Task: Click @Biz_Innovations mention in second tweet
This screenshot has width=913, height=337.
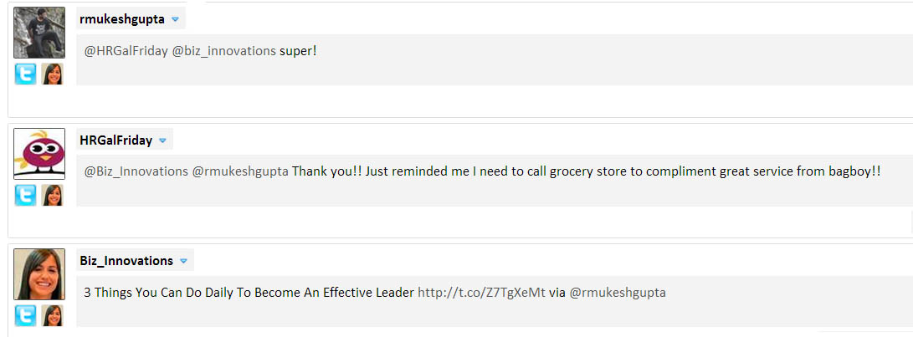Action: point(136,171)
